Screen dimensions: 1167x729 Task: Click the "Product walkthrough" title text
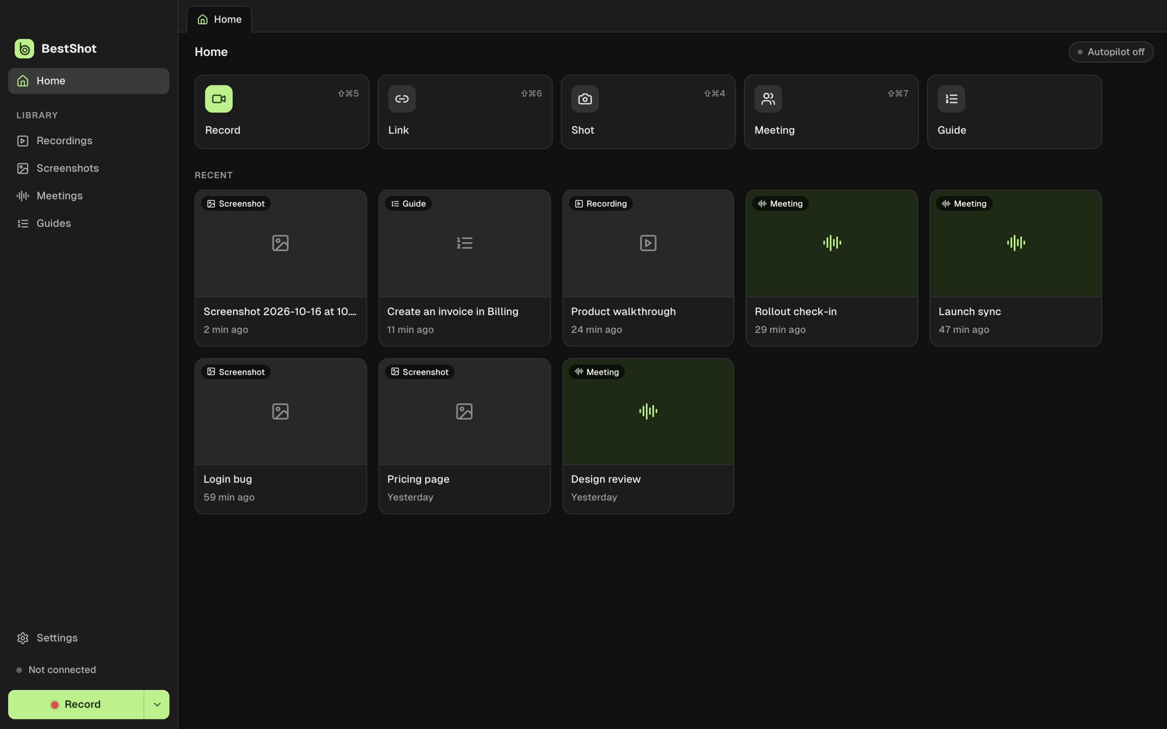[x=623, y=312]
